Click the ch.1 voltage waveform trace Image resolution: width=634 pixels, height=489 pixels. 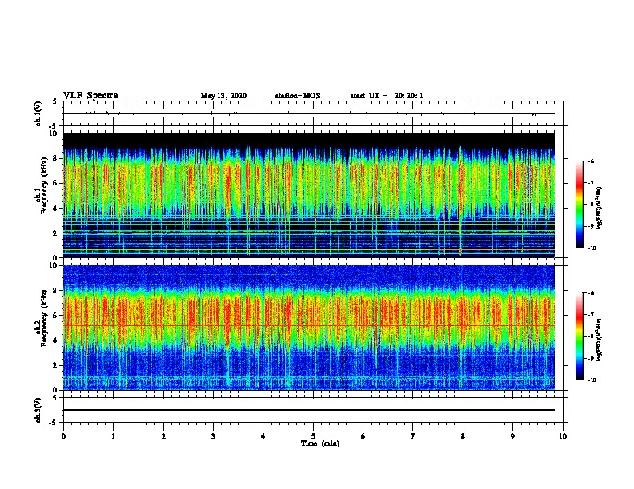(x=309, y=113)
